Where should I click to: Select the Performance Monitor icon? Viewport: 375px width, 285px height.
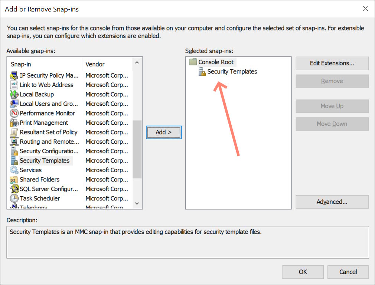14,113
